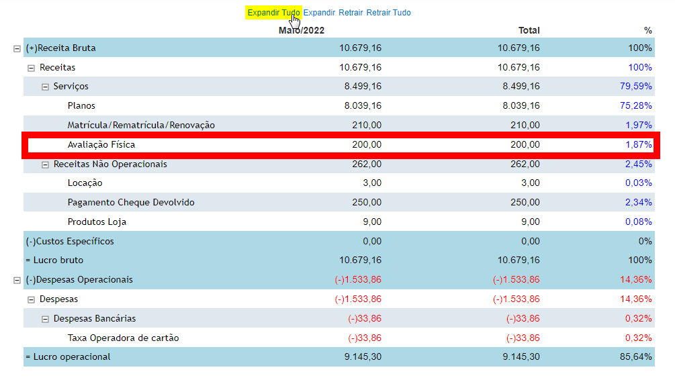Collapse the Receitas subgroup
Image resolution: width=675 pixels, height=386 pixels.
(x=31, y=68)
